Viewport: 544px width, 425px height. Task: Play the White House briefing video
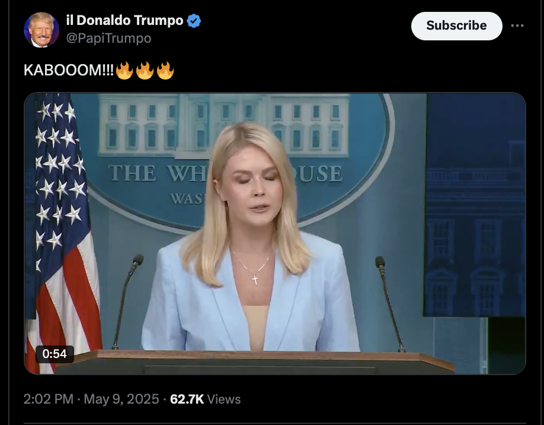click(275, 233)
